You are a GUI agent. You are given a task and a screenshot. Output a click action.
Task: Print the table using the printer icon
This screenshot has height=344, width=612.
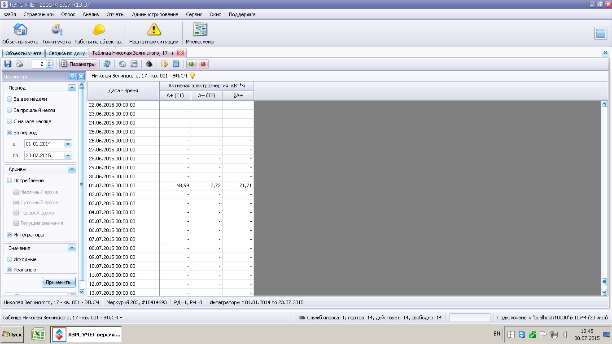[20, 64]
